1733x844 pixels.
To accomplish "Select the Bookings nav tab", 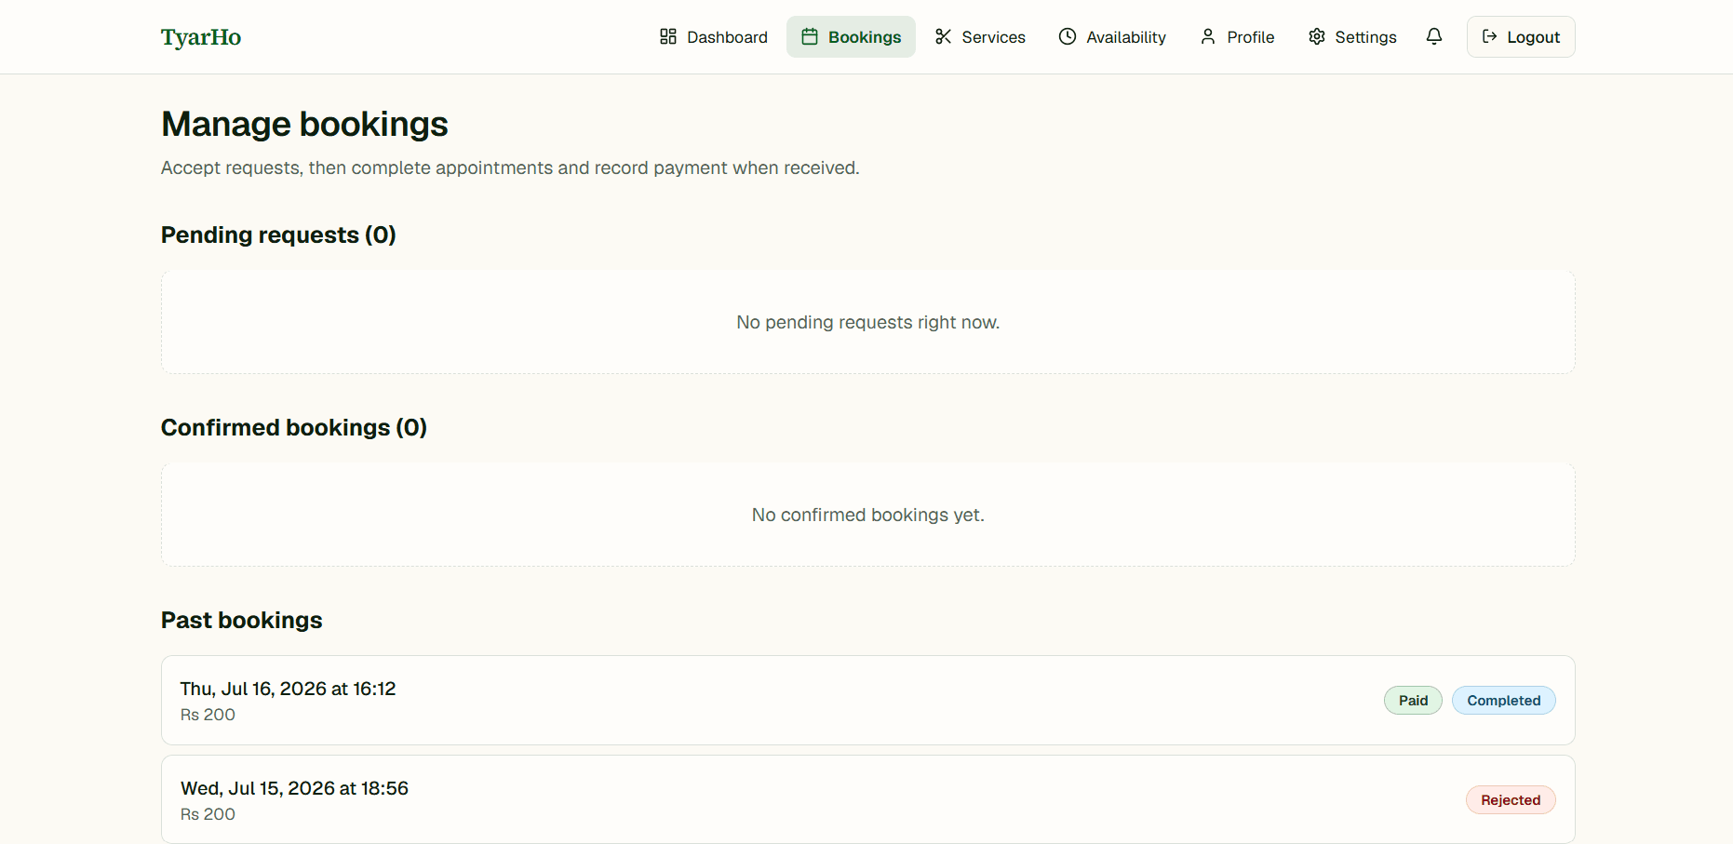I will pos(851,37).
